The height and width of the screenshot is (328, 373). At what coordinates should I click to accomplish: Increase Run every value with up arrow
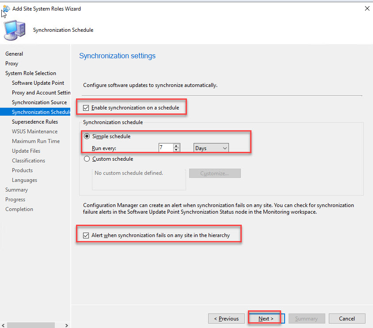[176, 146]
